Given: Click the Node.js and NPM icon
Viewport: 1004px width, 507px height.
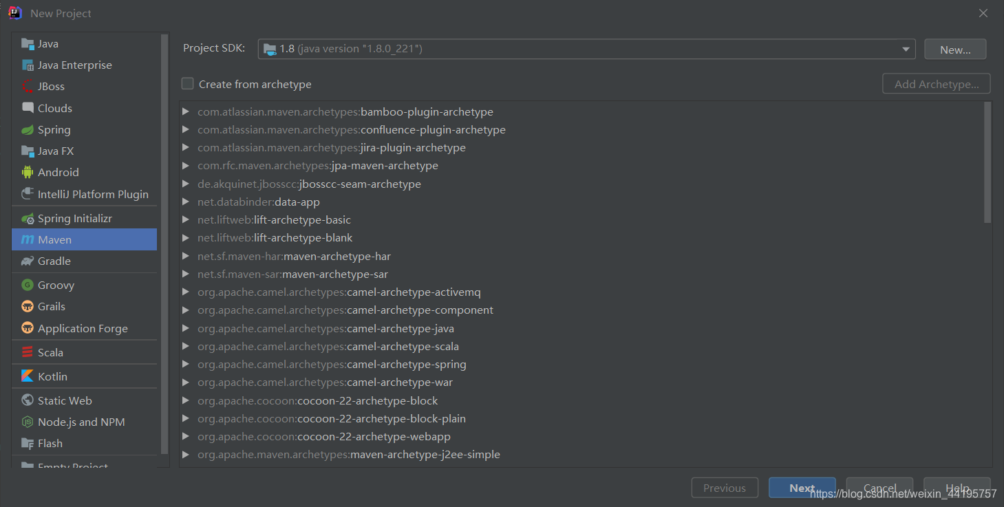Looking at the screenshot, I should pyautogui.click(x=28, y=422).
